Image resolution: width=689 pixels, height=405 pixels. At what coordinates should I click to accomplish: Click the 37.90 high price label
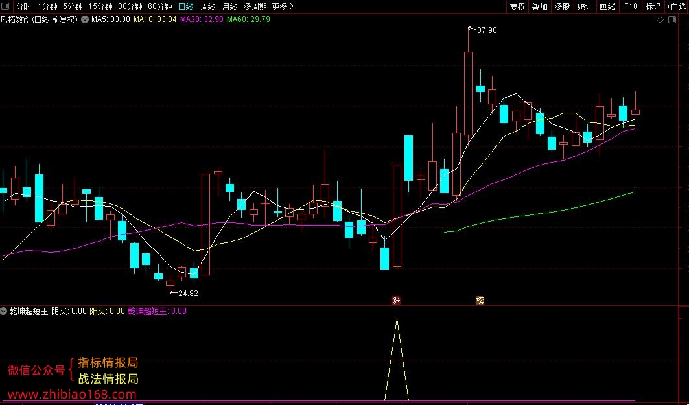click(x=486, y=30)
